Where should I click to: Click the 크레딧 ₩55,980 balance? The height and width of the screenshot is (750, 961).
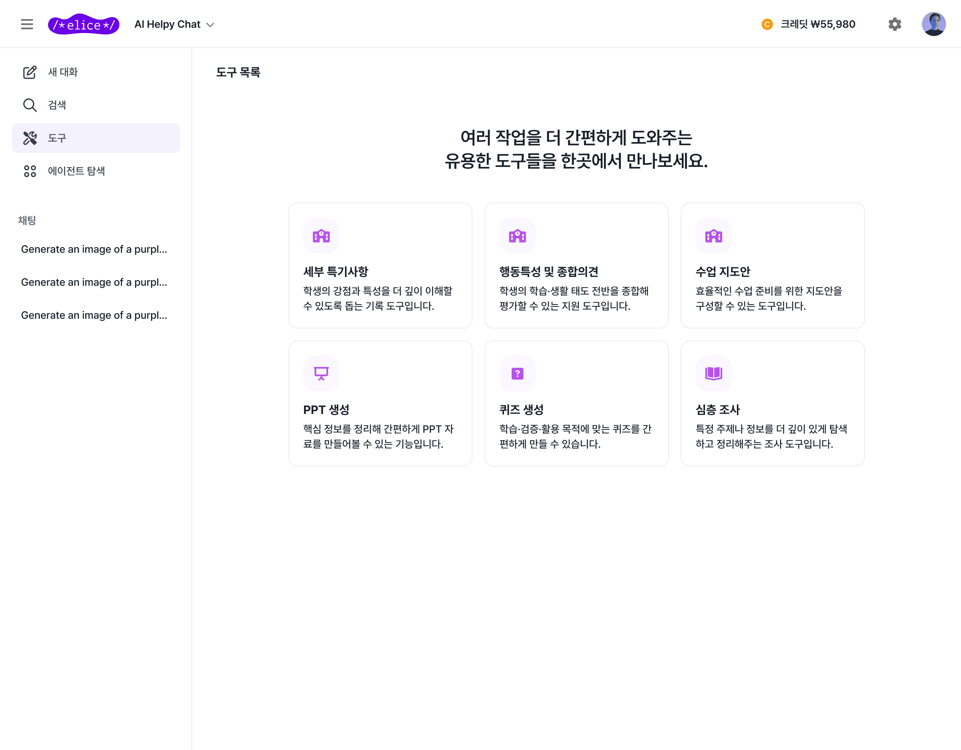[818, 24]
